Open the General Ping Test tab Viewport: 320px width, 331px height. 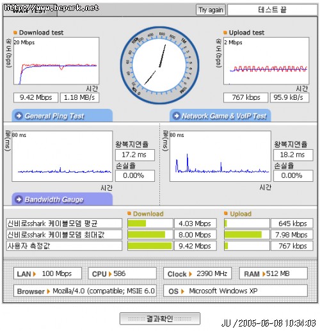tap(62, 116)
